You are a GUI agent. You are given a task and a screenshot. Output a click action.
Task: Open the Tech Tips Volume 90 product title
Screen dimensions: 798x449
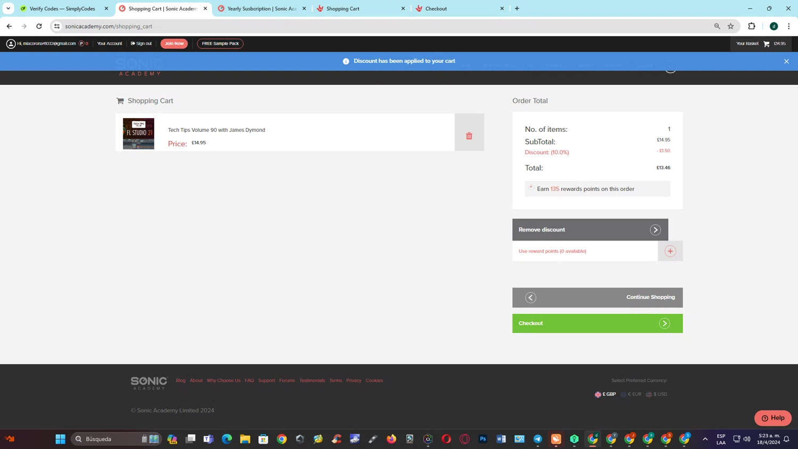[217, 130]
